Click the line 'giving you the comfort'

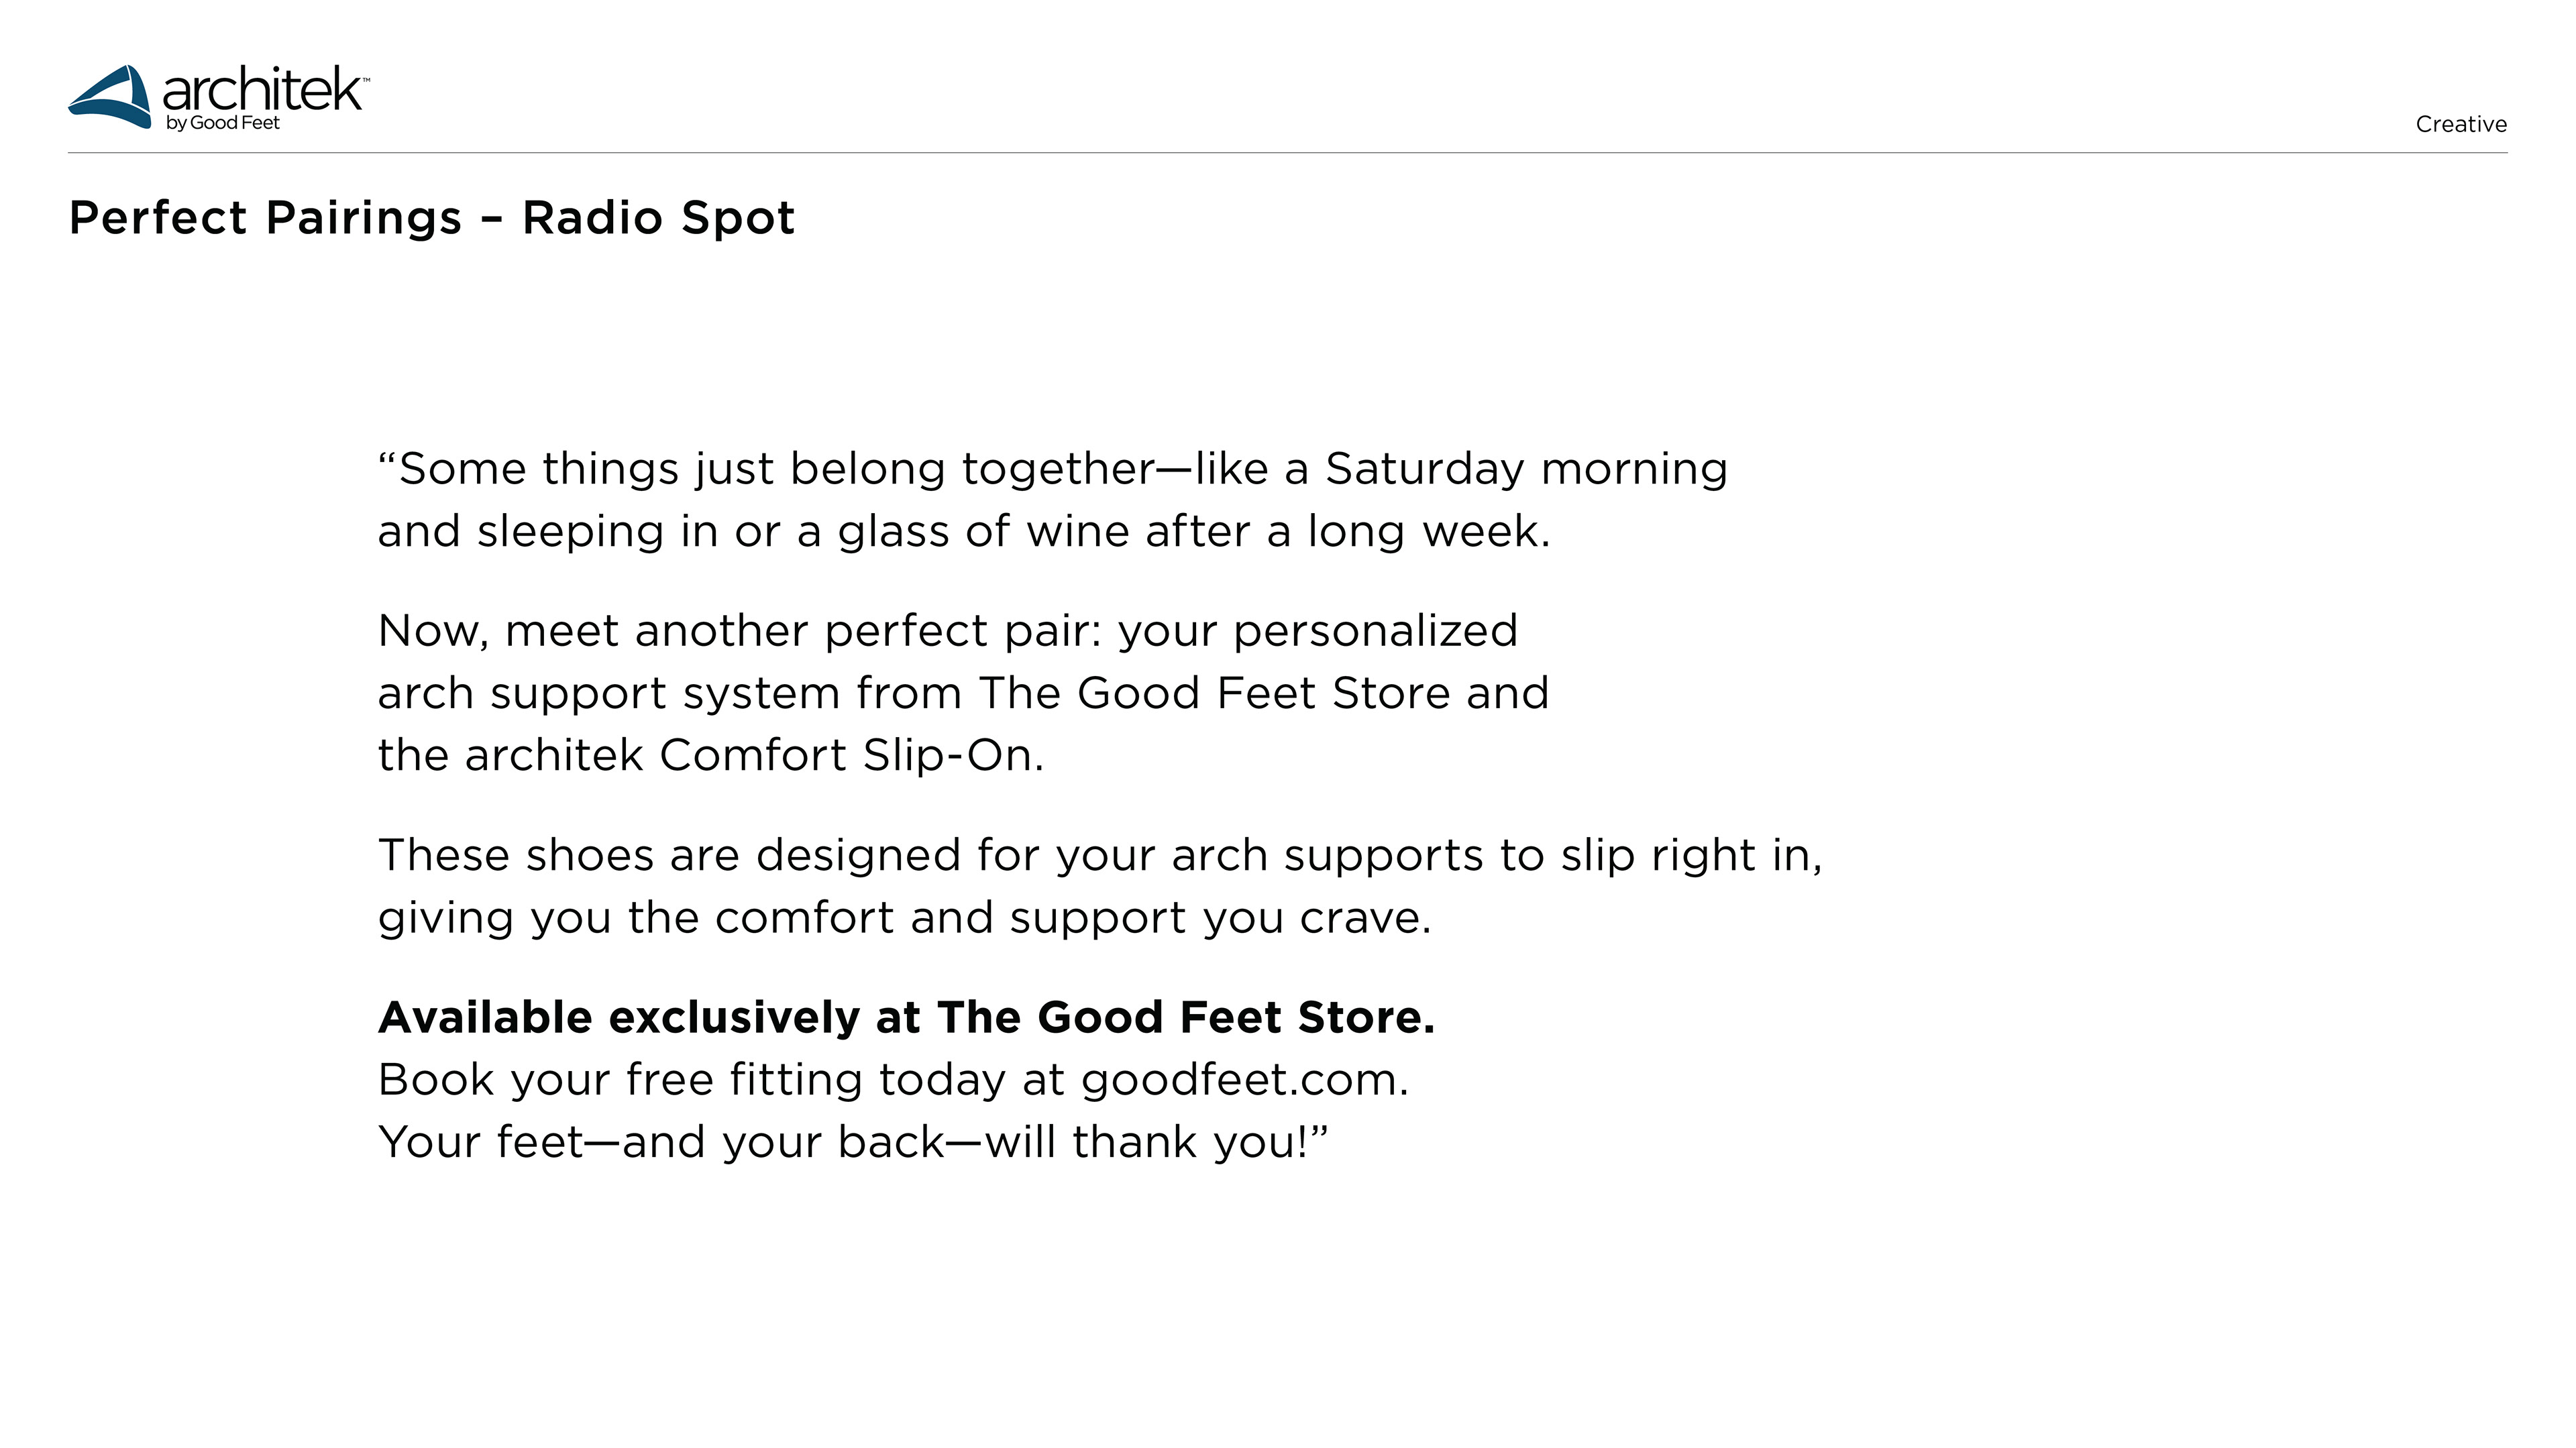point(904,917)
